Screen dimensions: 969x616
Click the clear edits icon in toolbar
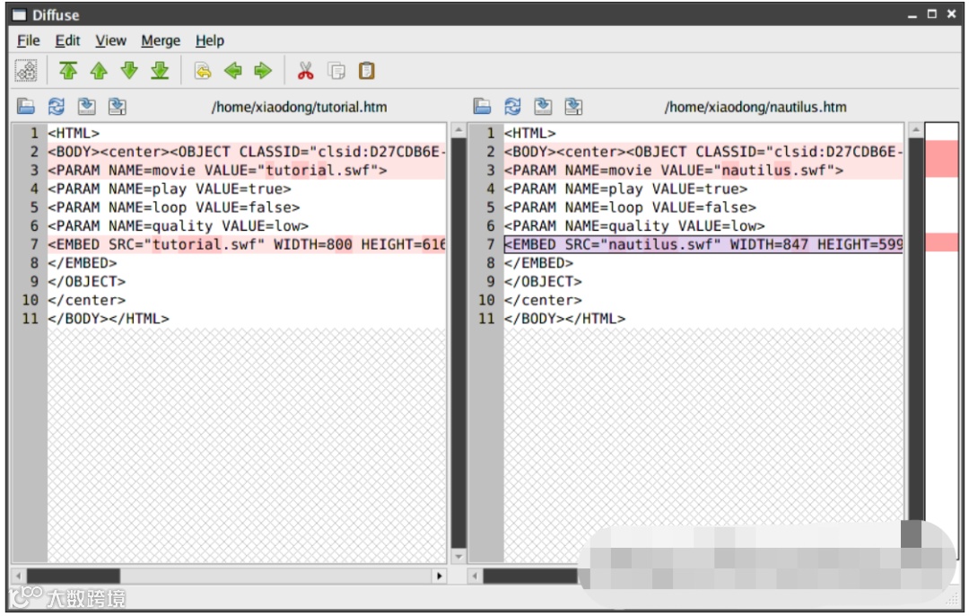click(x=203, y=71)
